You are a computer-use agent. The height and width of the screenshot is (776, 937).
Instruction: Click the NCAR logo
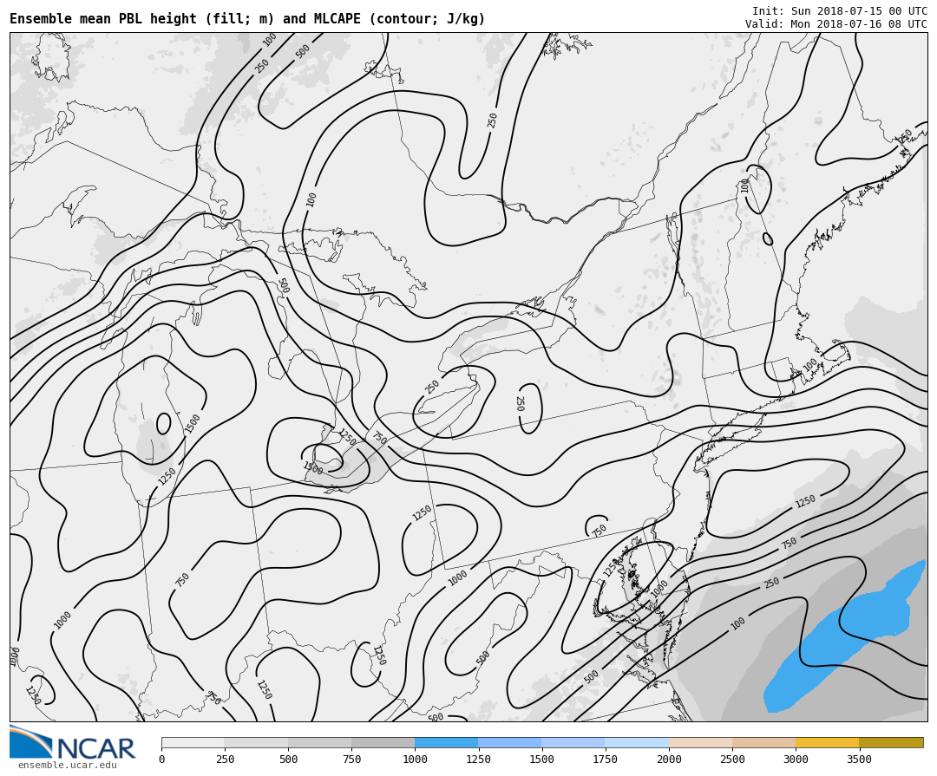pos(72,742)
